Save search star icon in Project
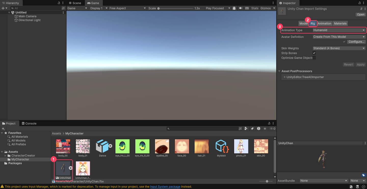The height and width of the screenshot is (189, 367). (x=265, y=129)
